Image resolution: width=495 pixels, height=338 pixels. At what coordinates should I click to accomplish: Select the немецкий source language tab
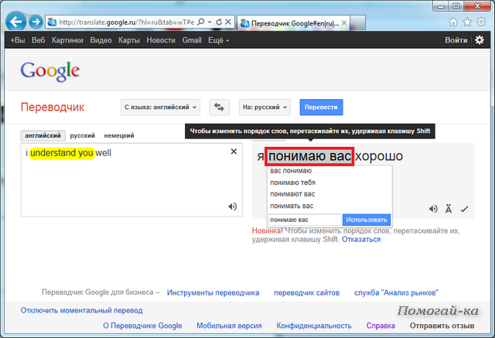coord(119,135)
